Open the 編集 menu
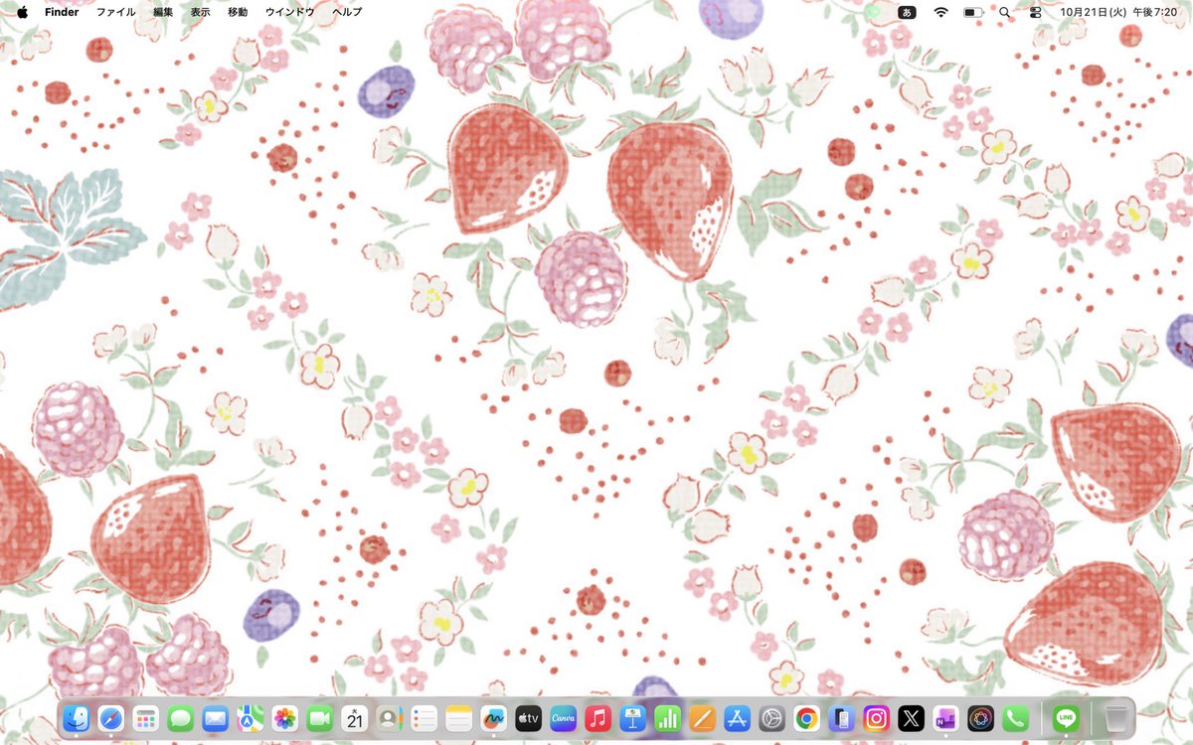The height and width of the screenshot is (745, 1193). coord(163,12)
